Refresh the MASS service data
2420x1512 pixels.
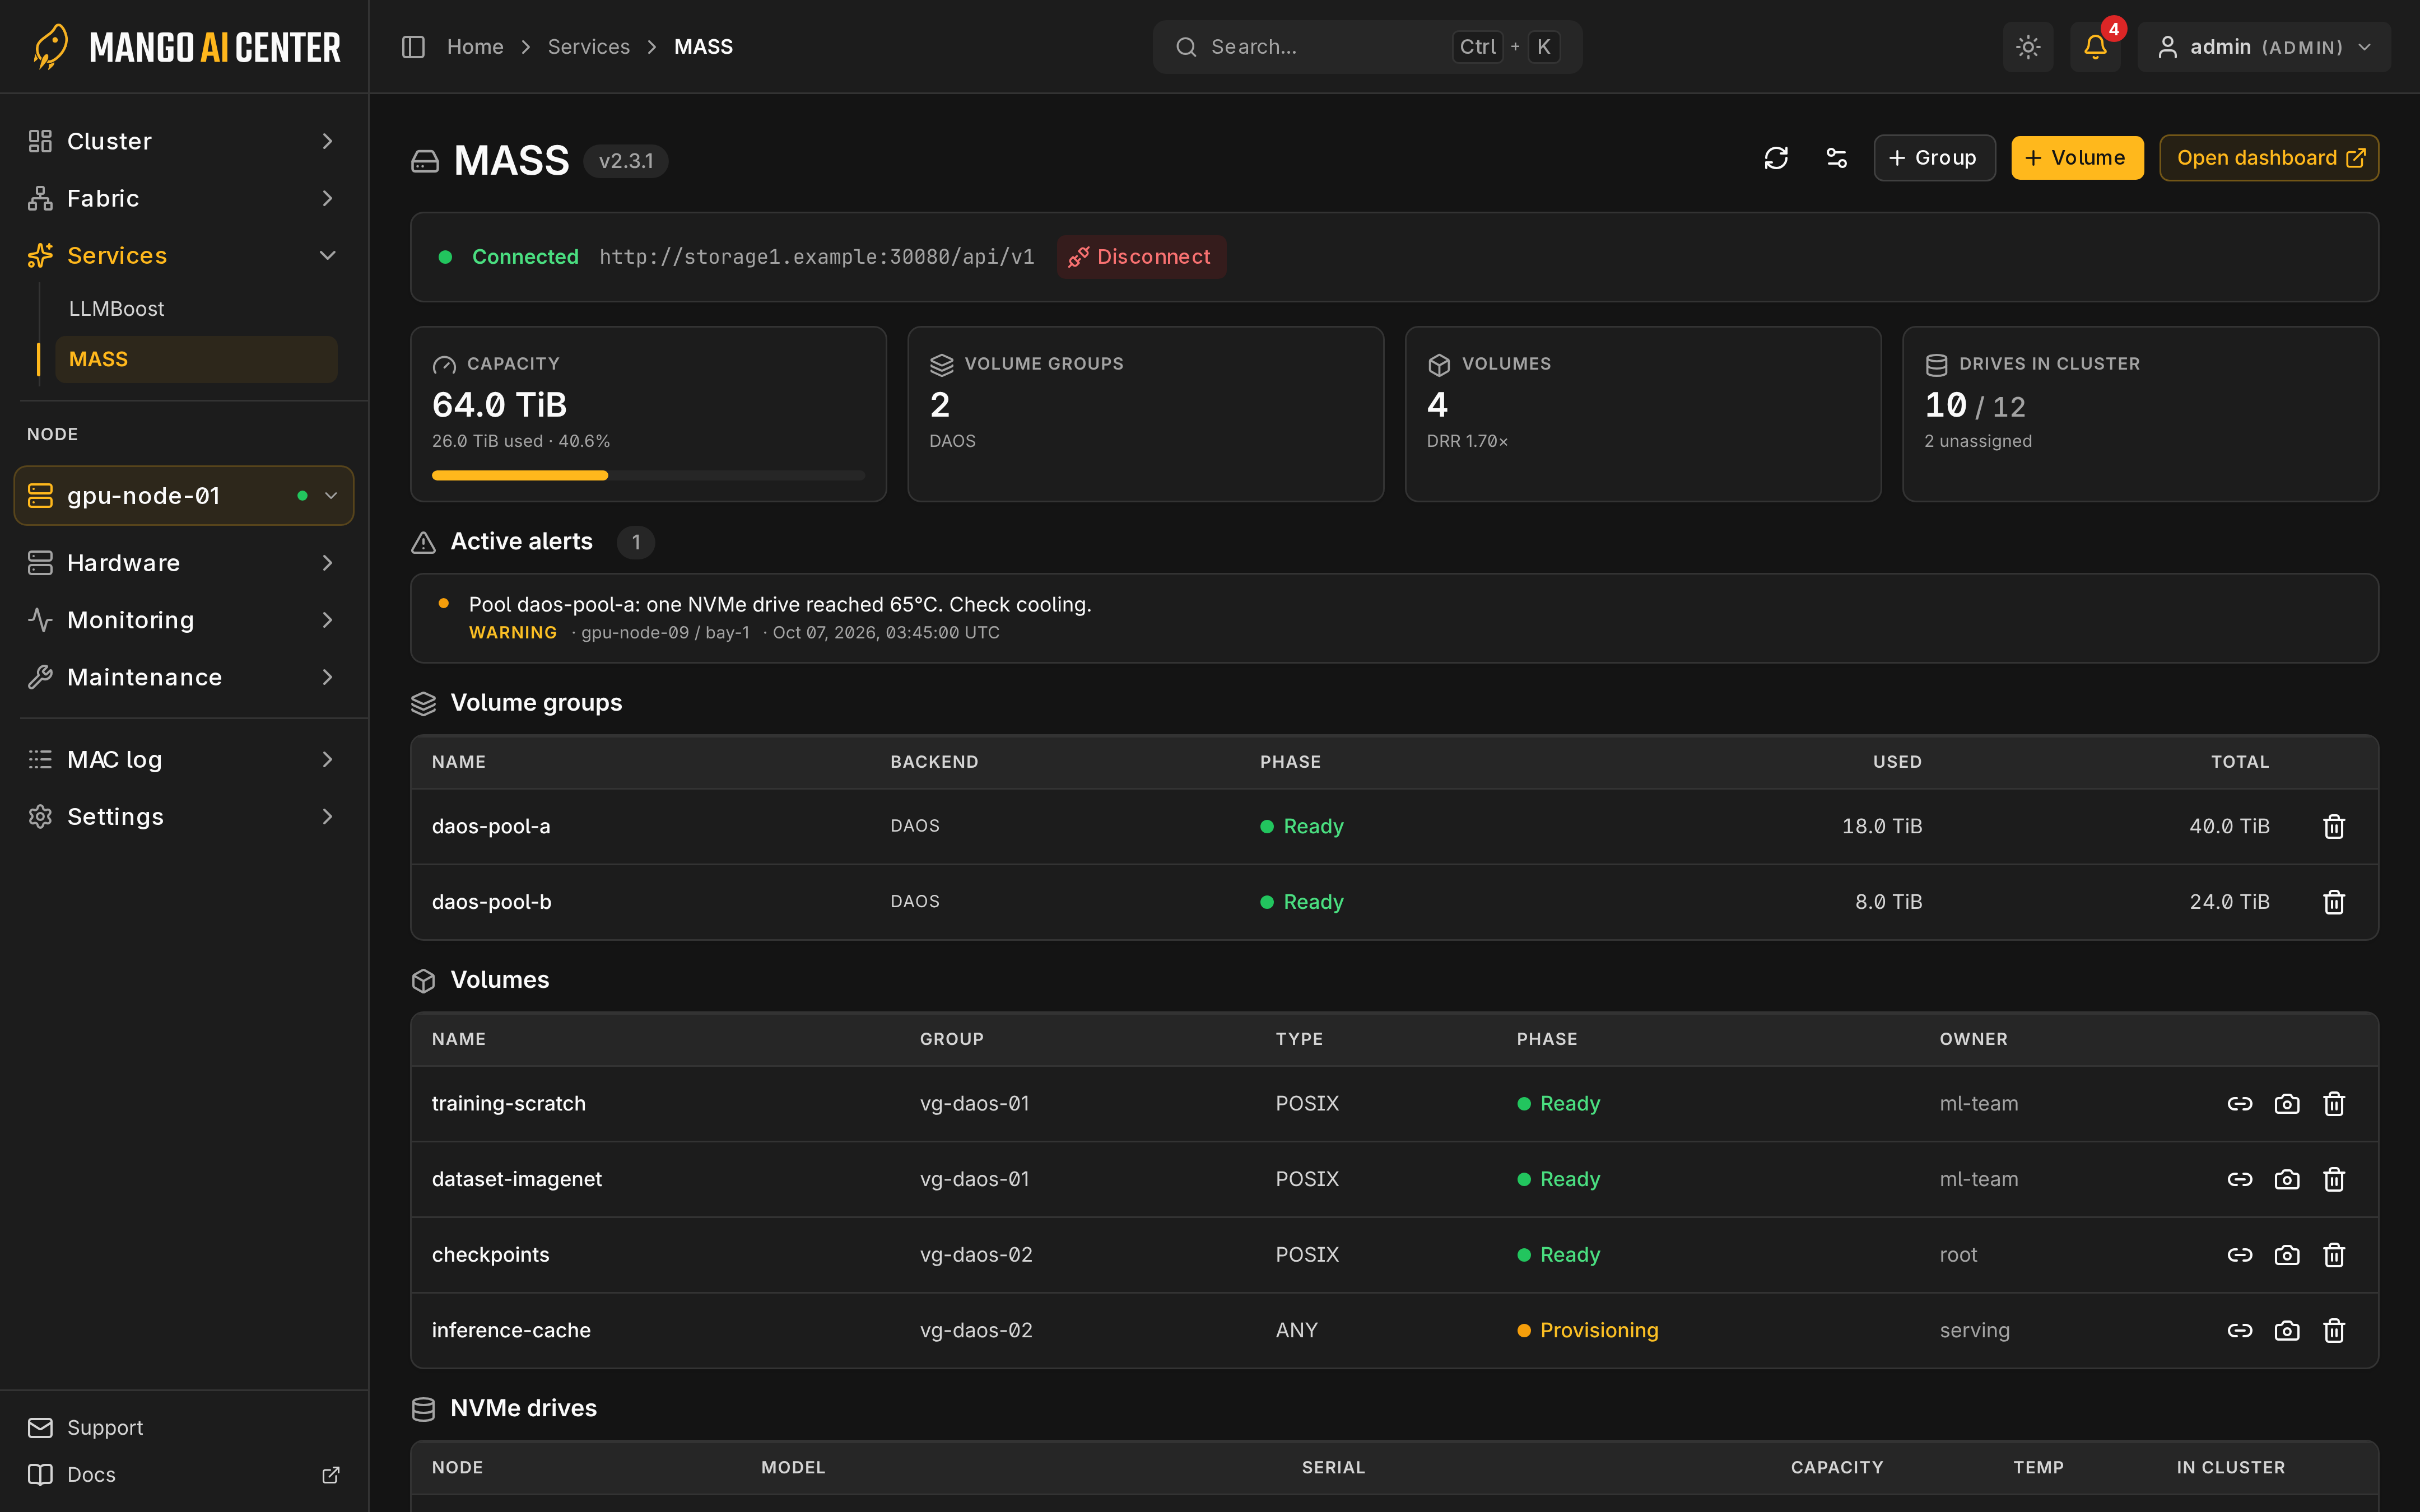(1776, 158)
